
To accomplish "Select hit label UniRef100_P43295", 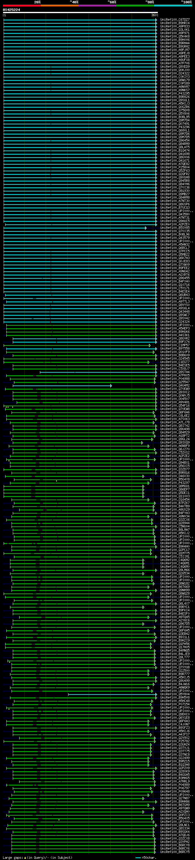I will pyautogui.click(x=175, y=93).
